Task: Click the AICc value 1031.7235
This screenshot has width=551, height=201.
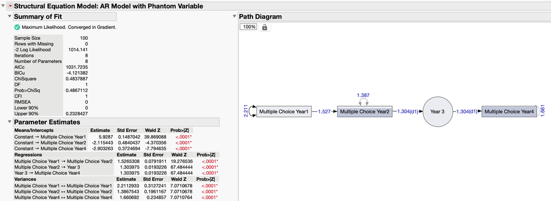Action: click(77, 67)
